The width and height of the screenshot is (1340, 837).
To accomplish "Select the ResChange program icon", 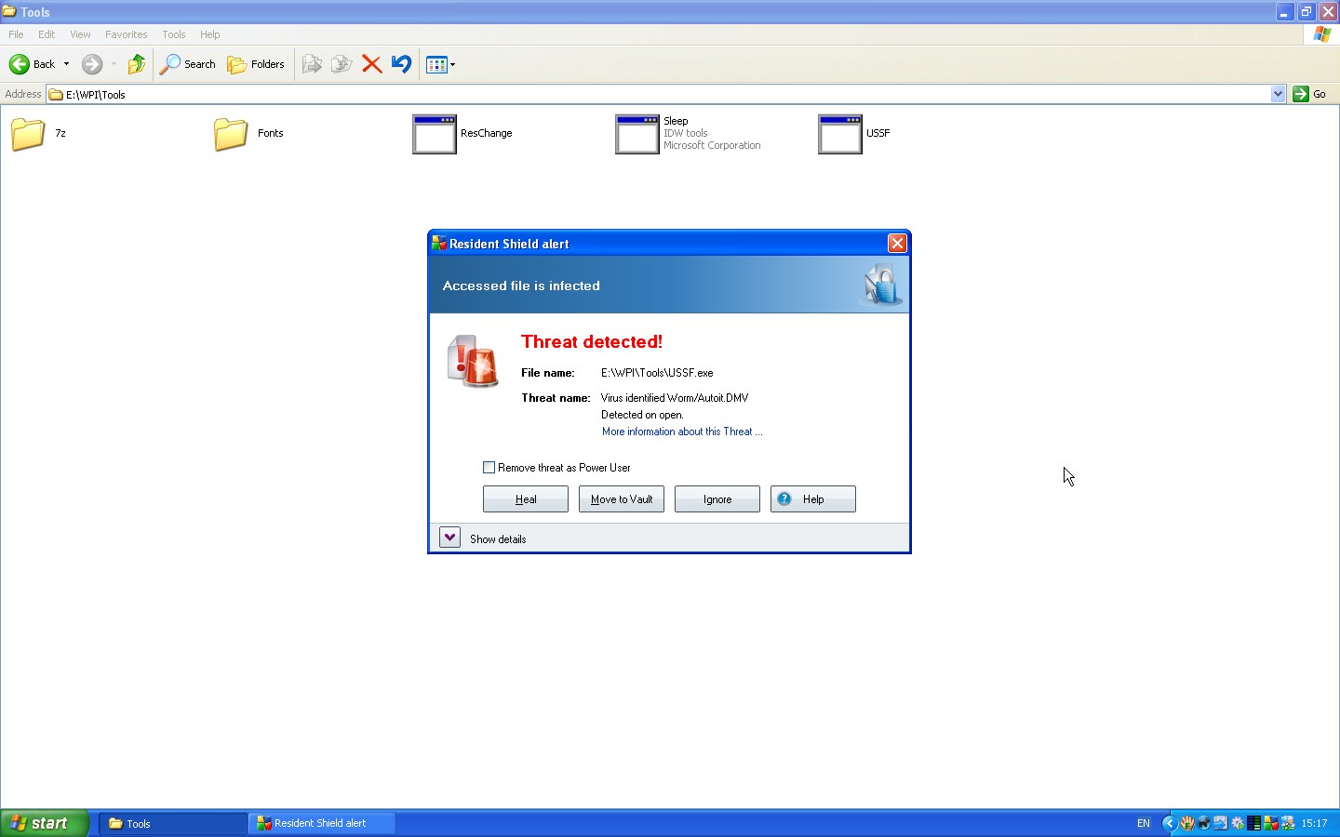I will [x=434, y=134].
